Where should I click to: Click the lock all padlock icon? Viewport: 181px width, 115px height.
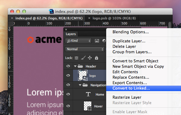coord(97,58)
